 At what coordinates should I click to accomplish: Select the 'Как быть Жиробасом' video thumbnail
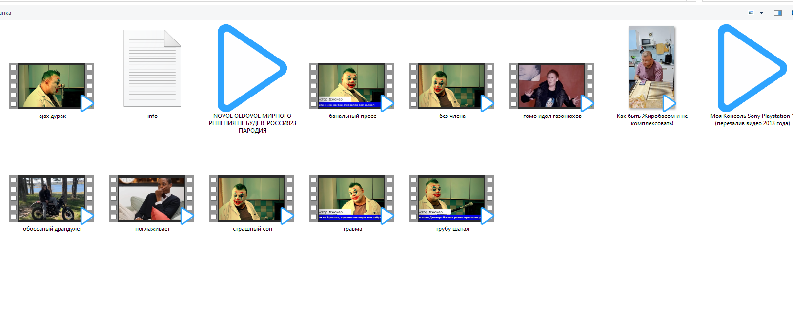(652, 68)
